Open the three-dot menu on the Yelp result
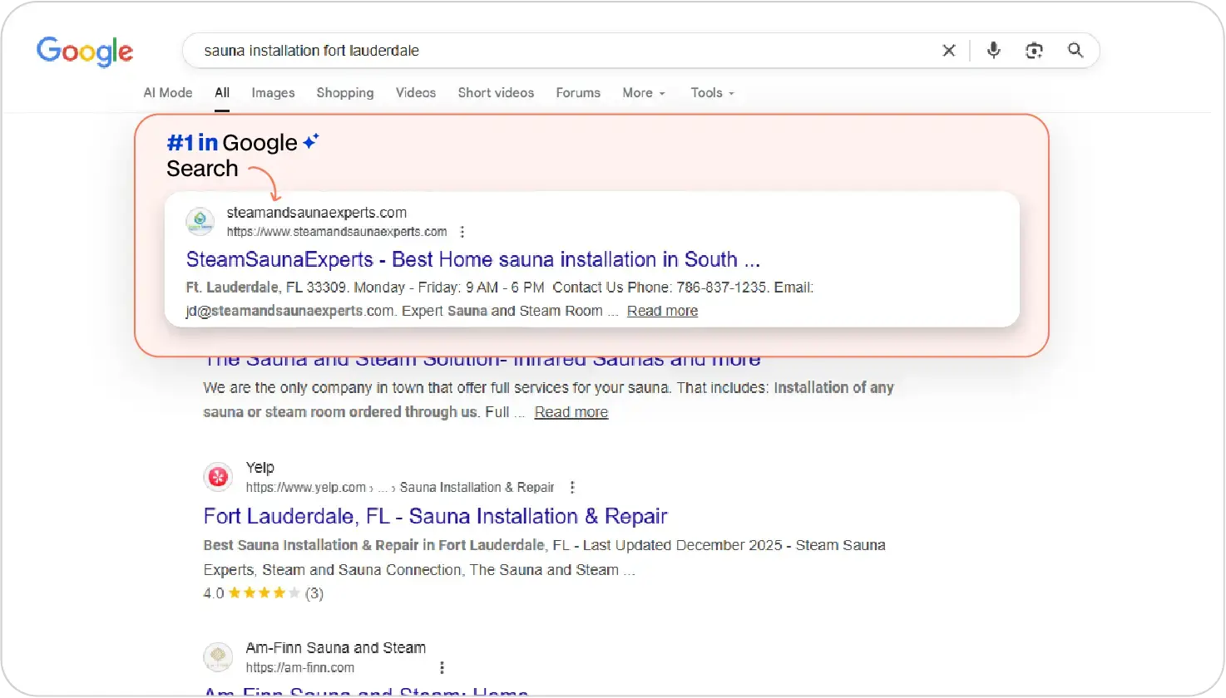 click(572, 487)
